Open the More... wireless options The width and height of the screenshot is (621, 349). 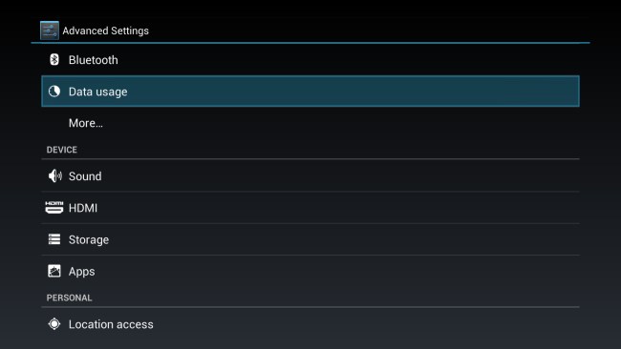coord(310,123)
